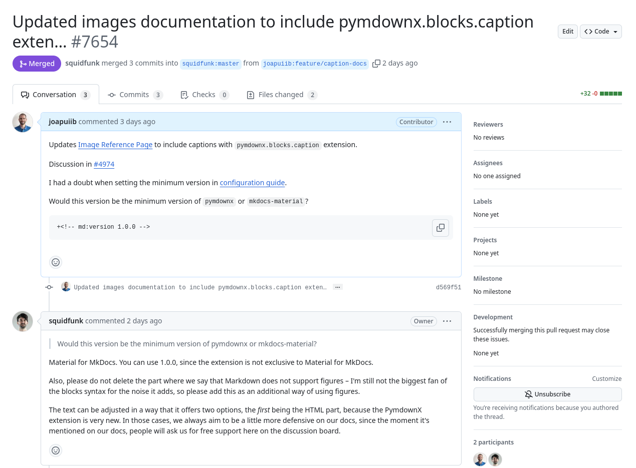Open options menu on squidfunk's comment
Viewport: 636px width, 468px height.
point(447,321)
